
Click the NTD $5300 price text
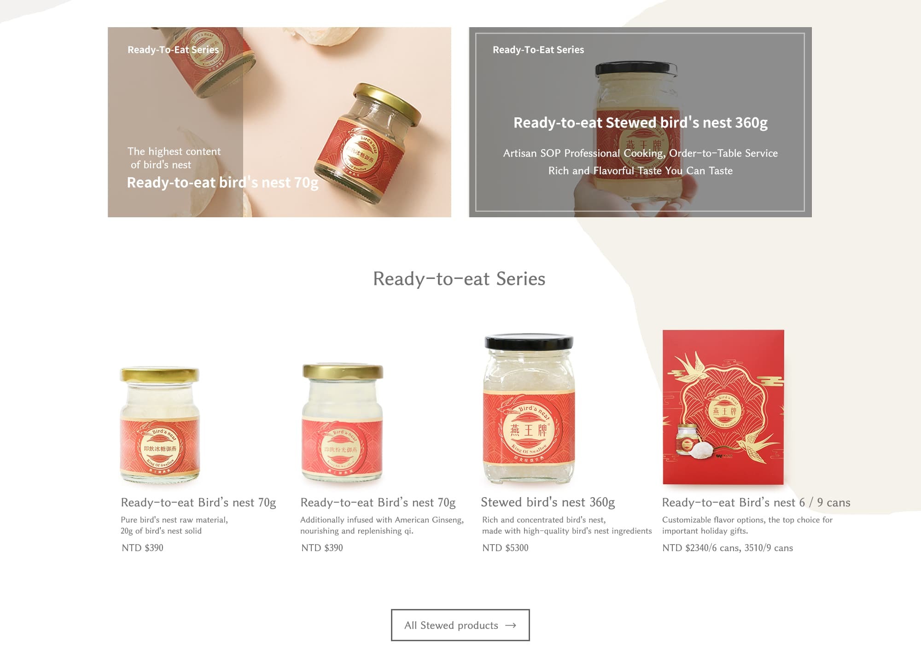[x=505, y=548]
